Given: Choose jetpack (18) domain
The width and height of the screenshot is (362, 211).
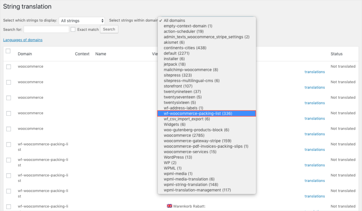Looking at the screenshot, I should pyautogui.click(x=206, y=64).
